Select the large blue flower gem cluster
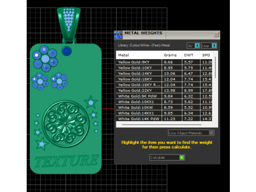 [45, 59]
